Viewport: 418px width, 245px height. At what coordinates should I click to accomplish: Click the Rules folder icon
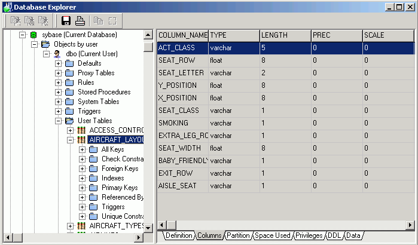pyautogui.click(x=69, y=82)
